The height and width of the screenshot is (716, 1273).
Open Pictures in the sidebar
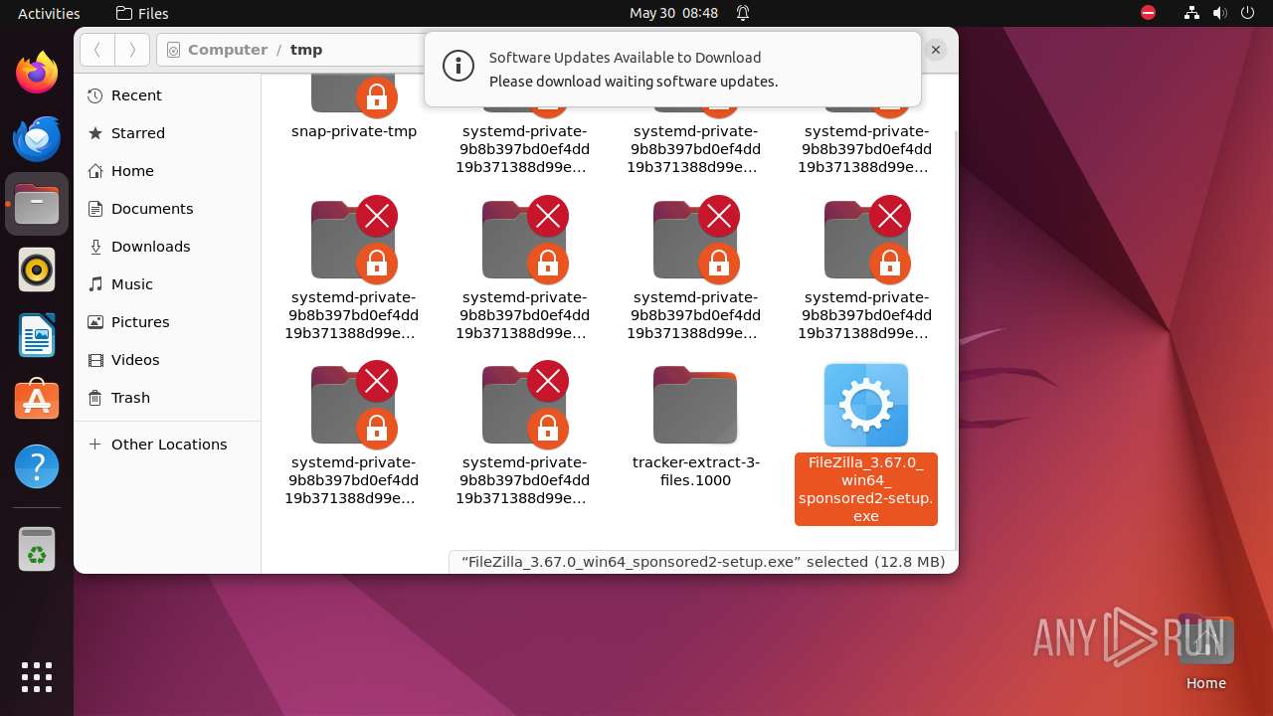pos(167,322)
